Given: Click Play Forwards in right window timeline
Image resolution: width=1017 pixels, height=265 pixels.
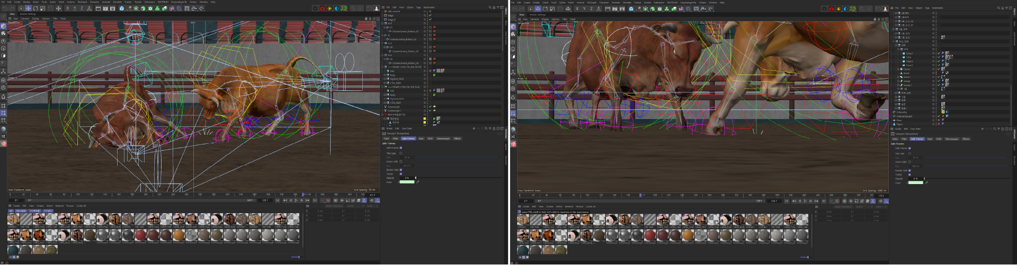Looking at the screenshot, I should coord(806,201).
